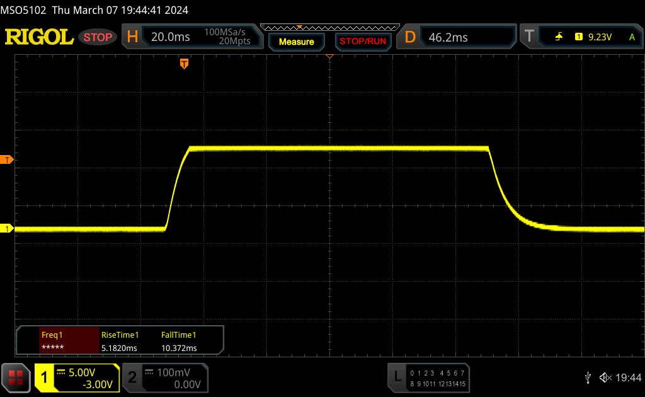This screenshot has height=397, width=645.
Task: Open the 100MSa/s sample rate and memory depth
Action: click(x=227, y=37)
